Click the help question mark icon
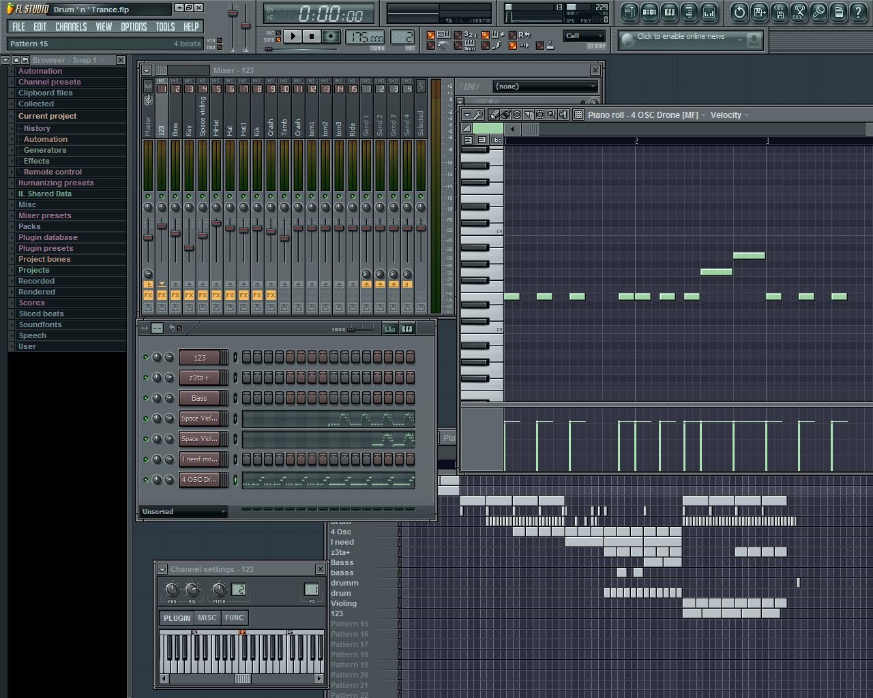The image size is (873, 698). pos(858,12)
